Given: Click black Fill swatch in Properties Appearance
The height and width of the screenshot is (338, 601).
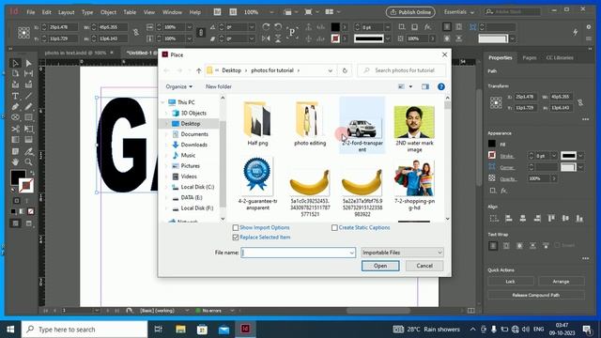Looking at the screenshot, I should (x=492, y=144).
